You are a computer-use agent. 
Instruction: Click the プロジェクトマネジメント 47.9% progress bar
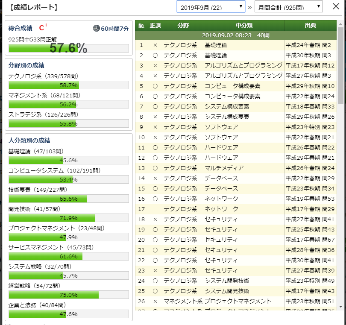[x=69, y=237]
